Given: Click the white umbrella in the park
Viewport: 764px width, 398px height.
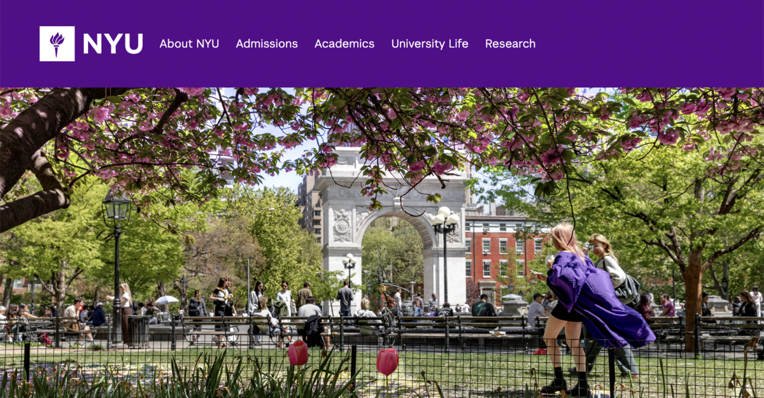Looking at the screenshot, I should (167, 299).
